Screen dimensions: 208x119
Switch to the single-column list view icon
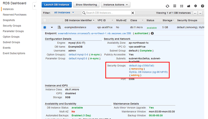175,6
